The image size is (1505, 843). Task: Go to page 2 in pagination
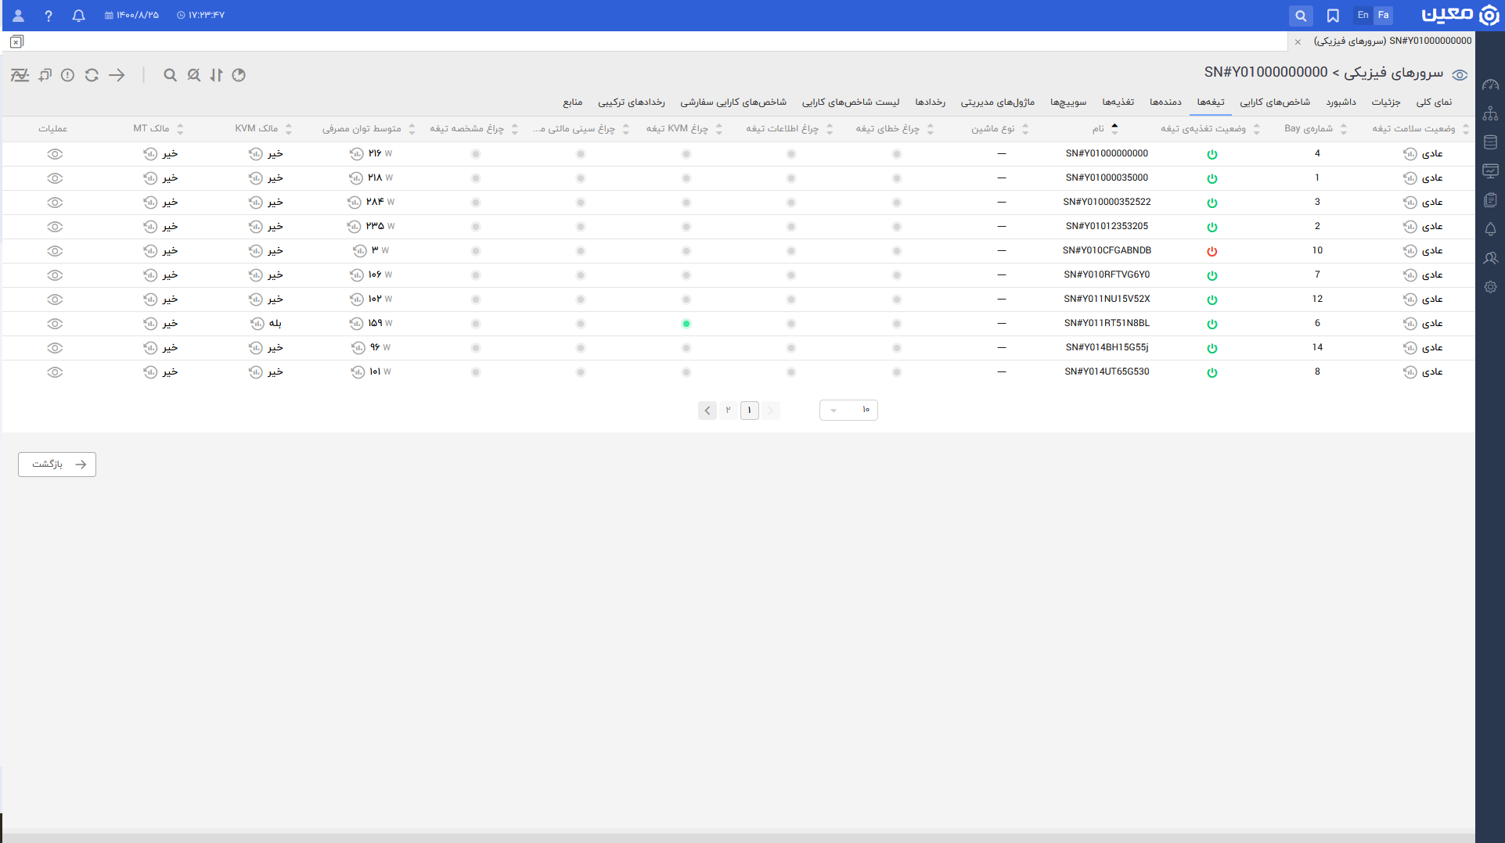(x=728, y=410)
